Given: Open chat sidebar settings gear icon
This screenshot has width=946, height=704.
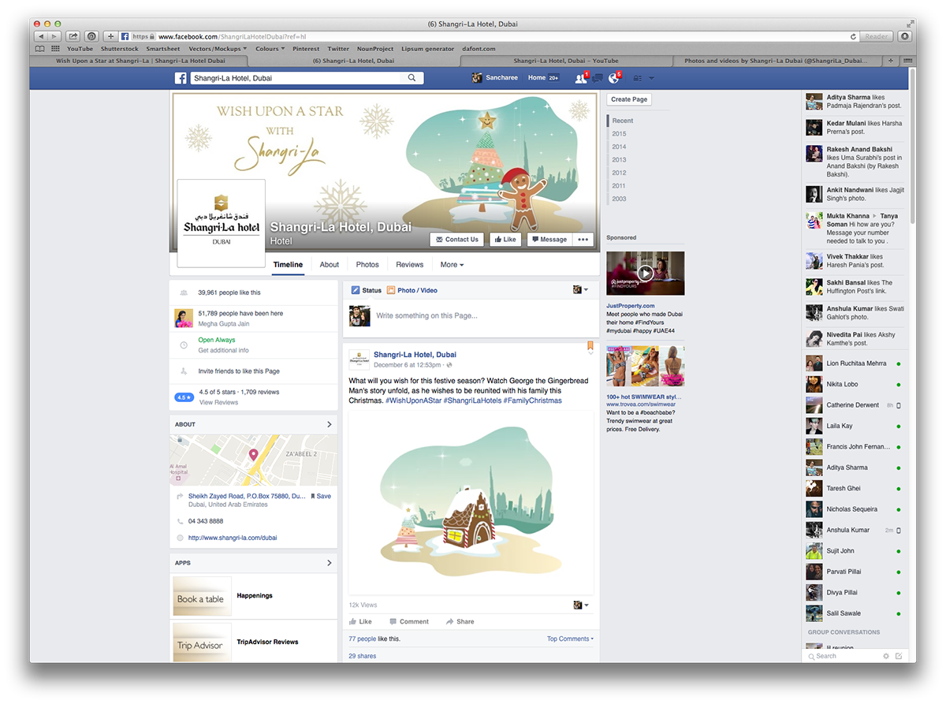Looking at the screenshot, I should (886, 656).
